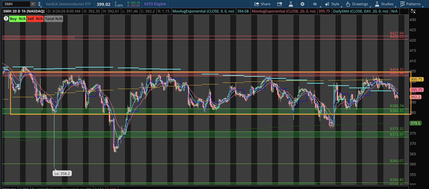Open the Style menu

tap(332, 4)
